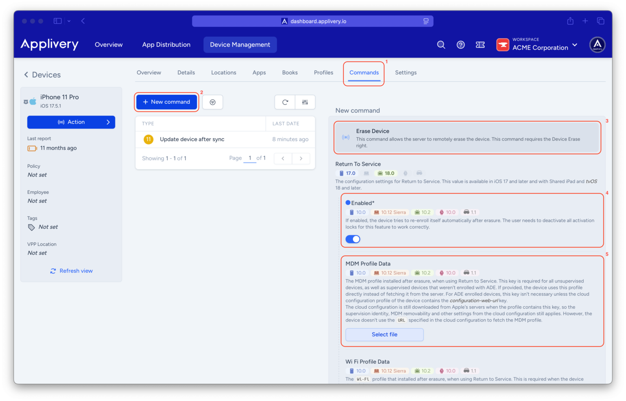Select the Update device after sync command row
The width and height of the screenshot is (626, 401).
[x=192, y=139]
